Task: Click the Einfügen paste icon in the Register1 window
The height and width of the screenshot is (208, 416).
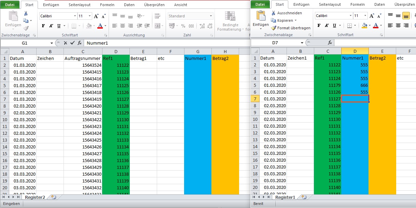Action: [x=261, y=16]
